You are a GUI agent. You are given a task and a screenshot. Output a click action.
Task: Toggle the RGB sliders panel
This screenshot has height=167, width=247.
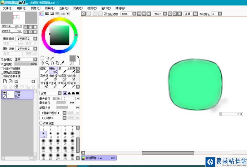[47, 14]
